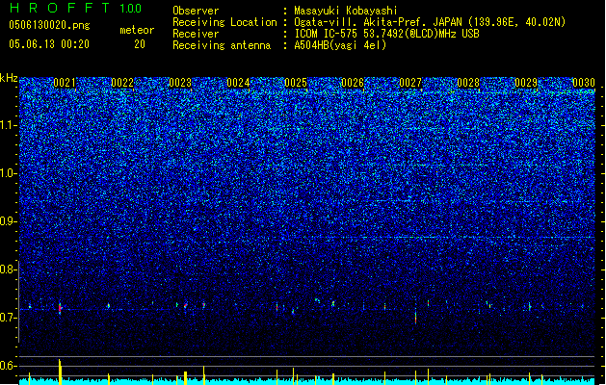
Task: Click the date stamp 05.06.13 00:20
Action: pos(49,44)
